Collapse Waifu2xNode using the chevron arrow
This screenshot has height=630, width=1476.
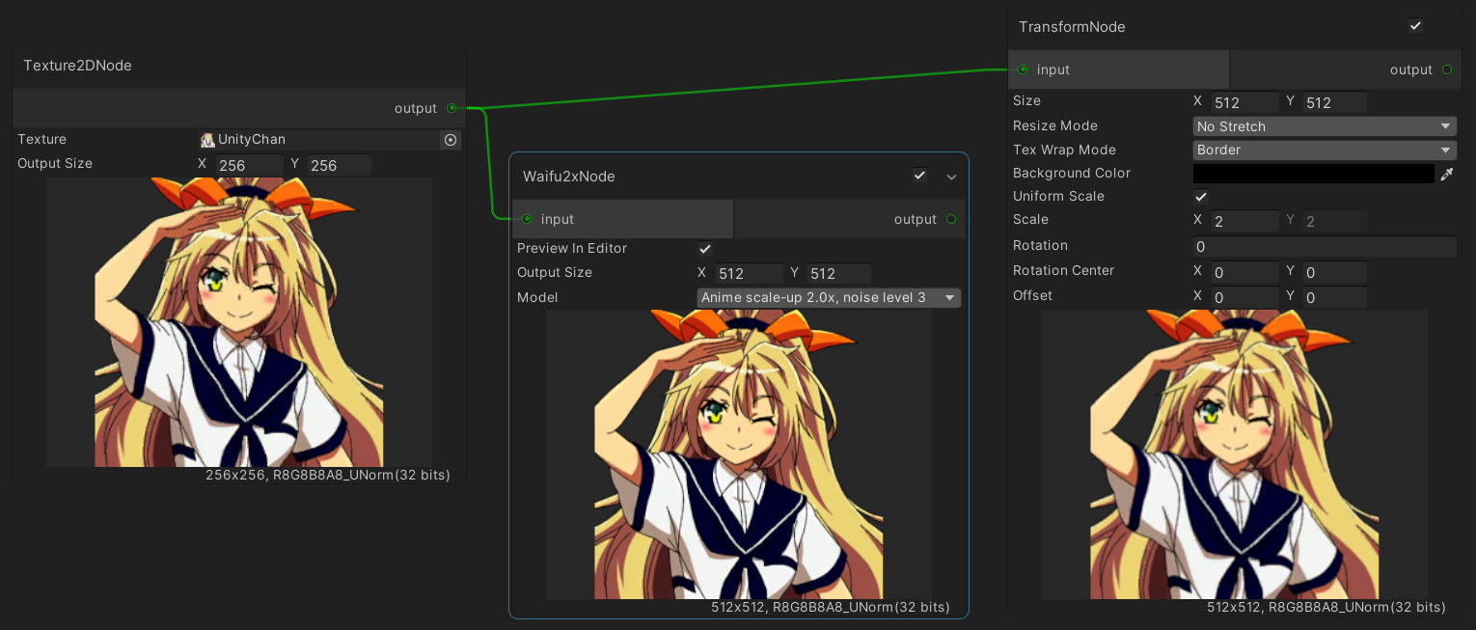pos(951,177)
